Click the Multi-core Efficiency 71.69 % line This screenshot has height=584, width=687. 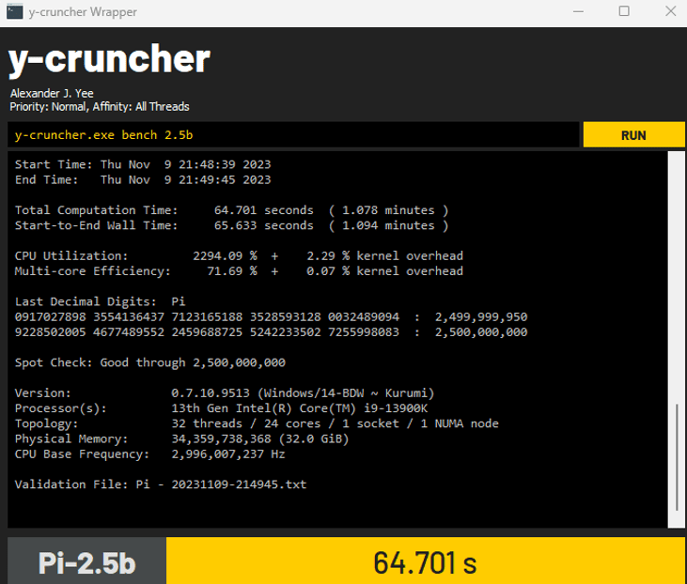point(239,271)
